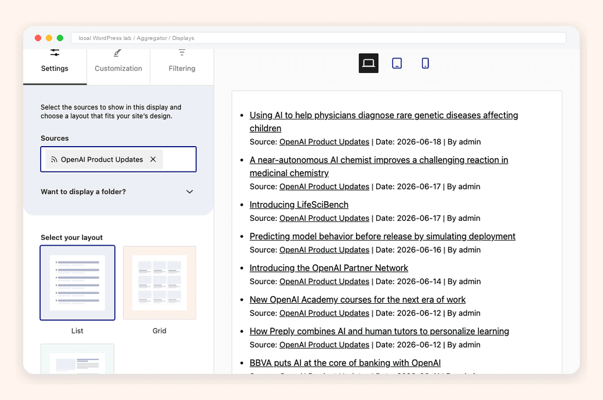The width and height of the screenshot is (603, 400).
Task: Select the List layout thumbnail
Action: tap(77, 283)
